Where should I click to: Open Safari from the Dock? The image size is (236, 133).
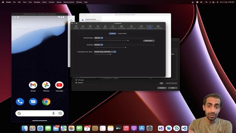[40, 128]
